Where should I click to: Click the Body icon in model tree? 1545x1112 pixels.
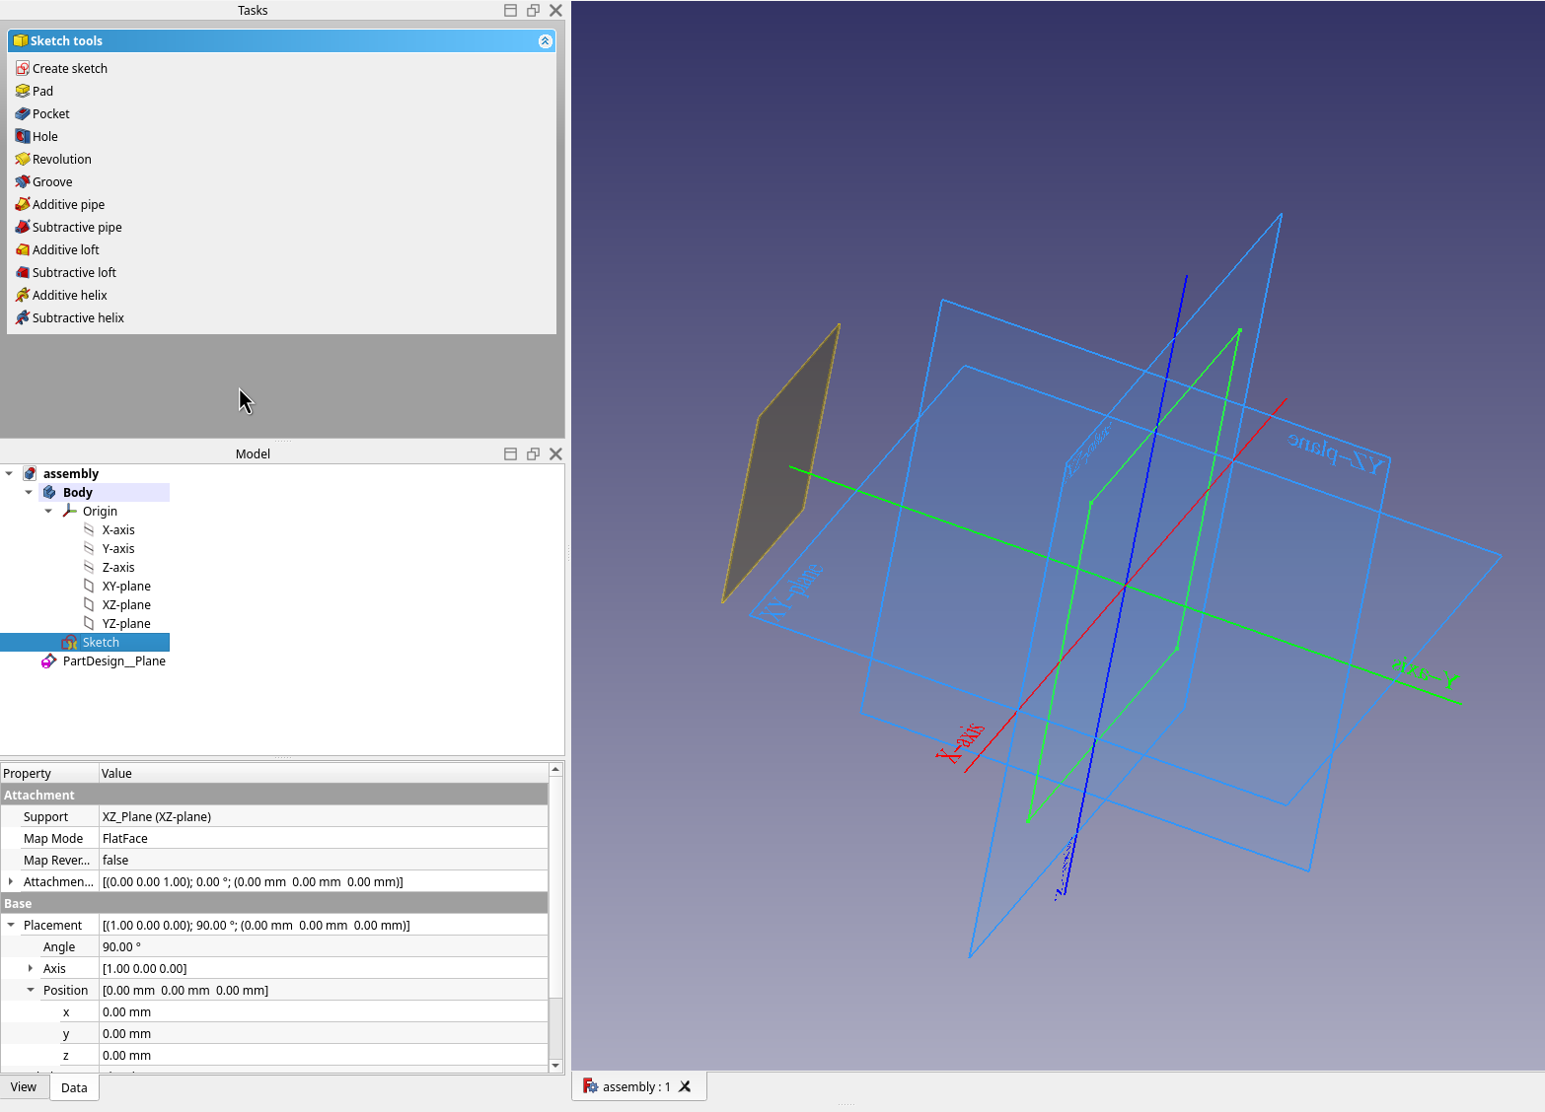pyautogui.click(x=49, y=492)
